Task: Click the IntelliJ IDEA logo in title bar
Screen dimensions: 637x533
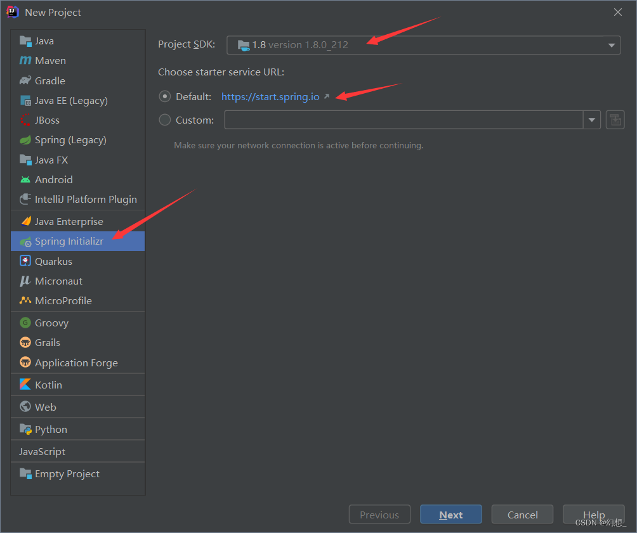Action: point(13,12)
